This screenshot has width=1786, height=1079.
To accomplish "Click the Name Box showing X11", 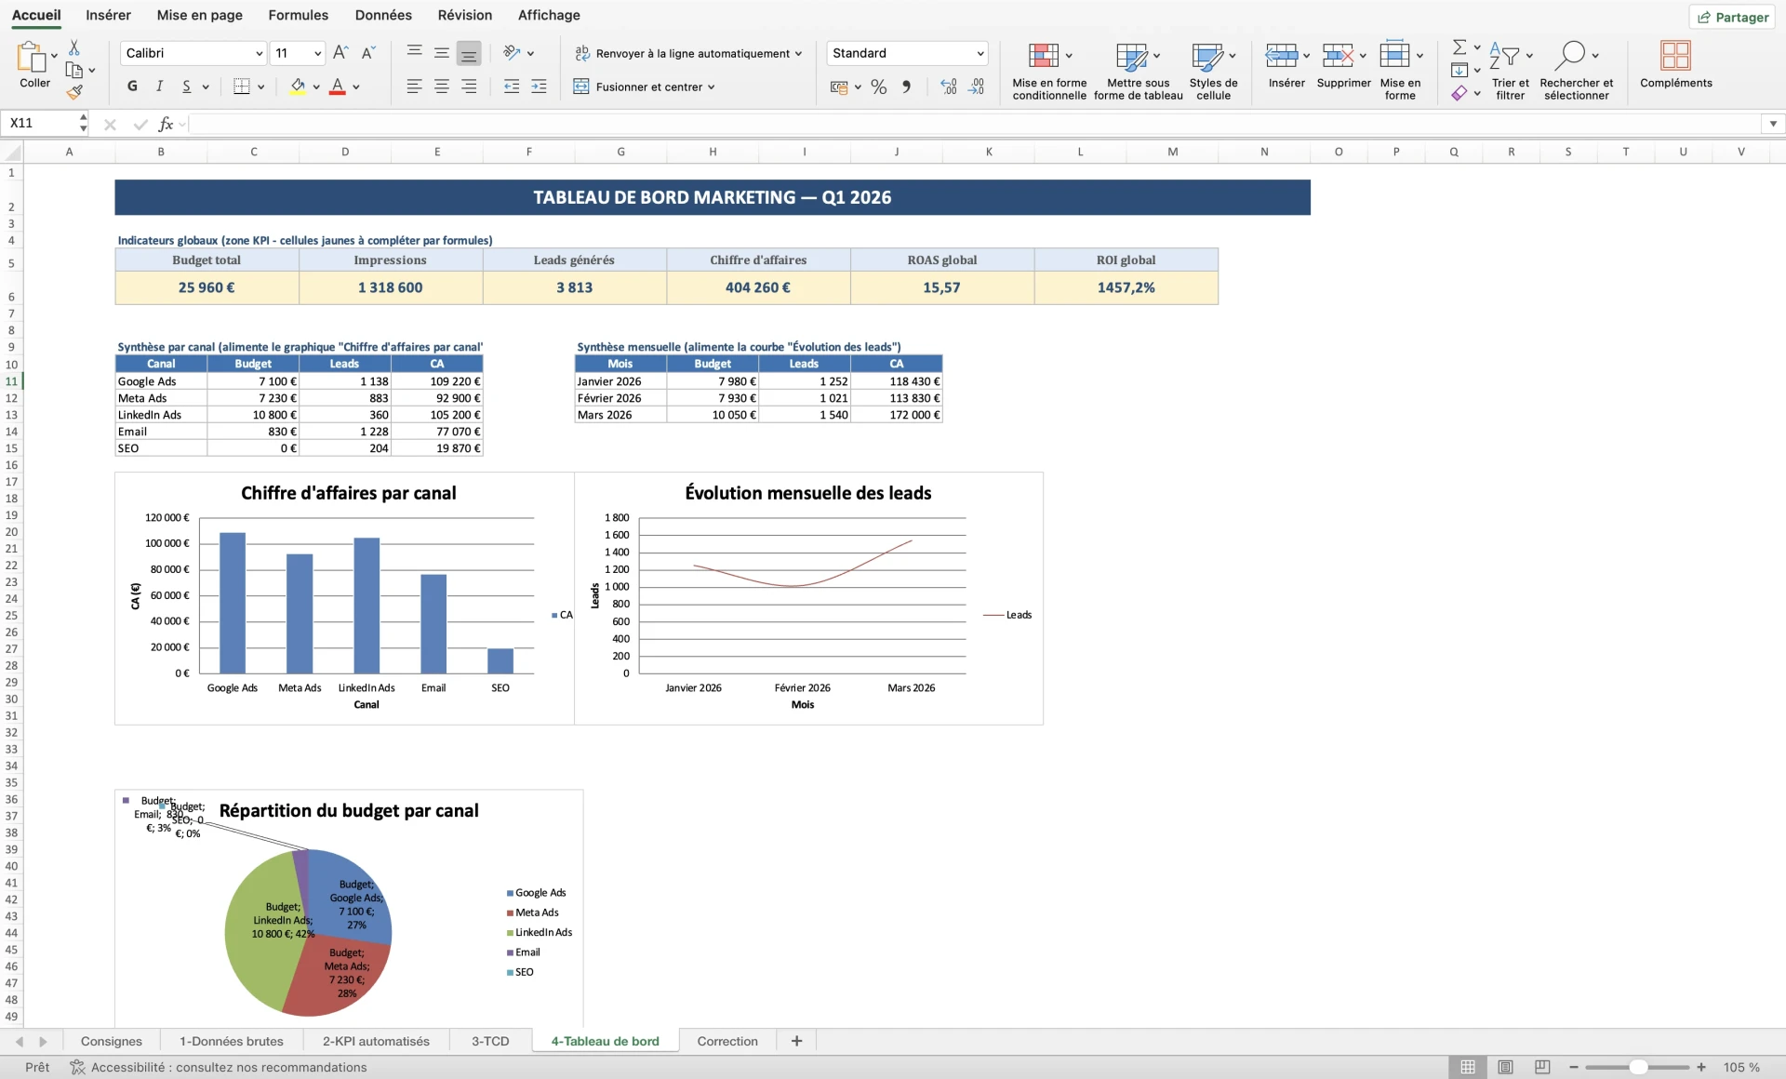I will 39,123.
